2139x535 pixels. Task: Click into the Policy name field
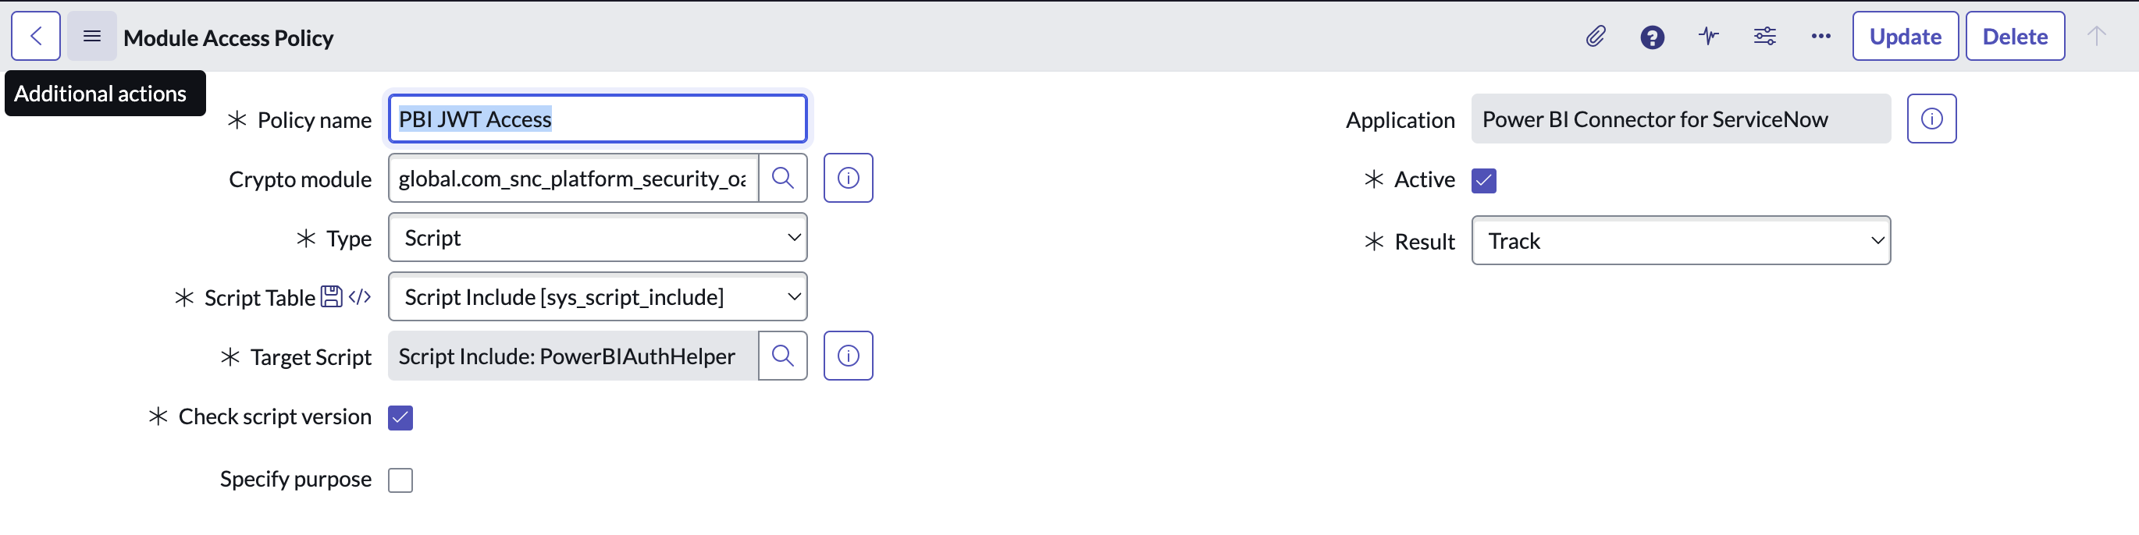(x=597, y=119)
